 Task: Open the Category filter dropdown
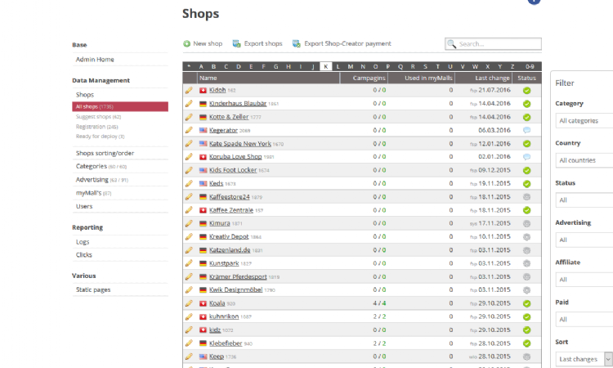pos(584,121)
